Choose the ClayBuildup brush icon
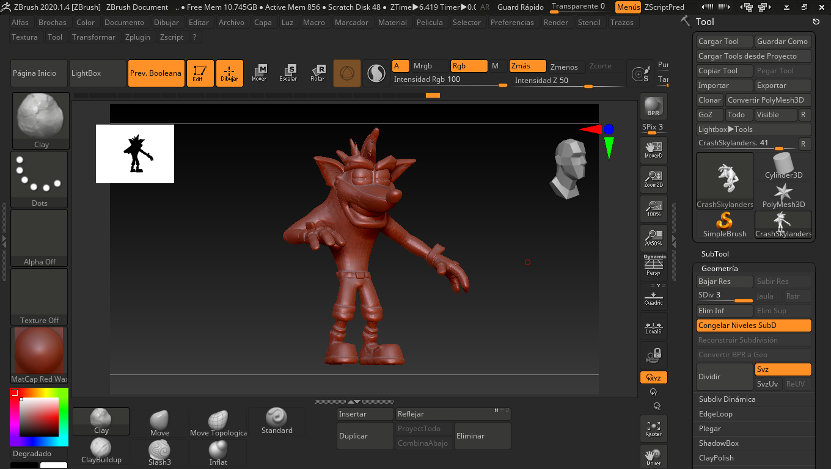831x469 pixels. 101,452
